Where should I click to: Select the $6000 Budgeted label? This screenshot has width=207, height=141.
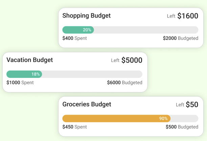[x=124, y=83]
